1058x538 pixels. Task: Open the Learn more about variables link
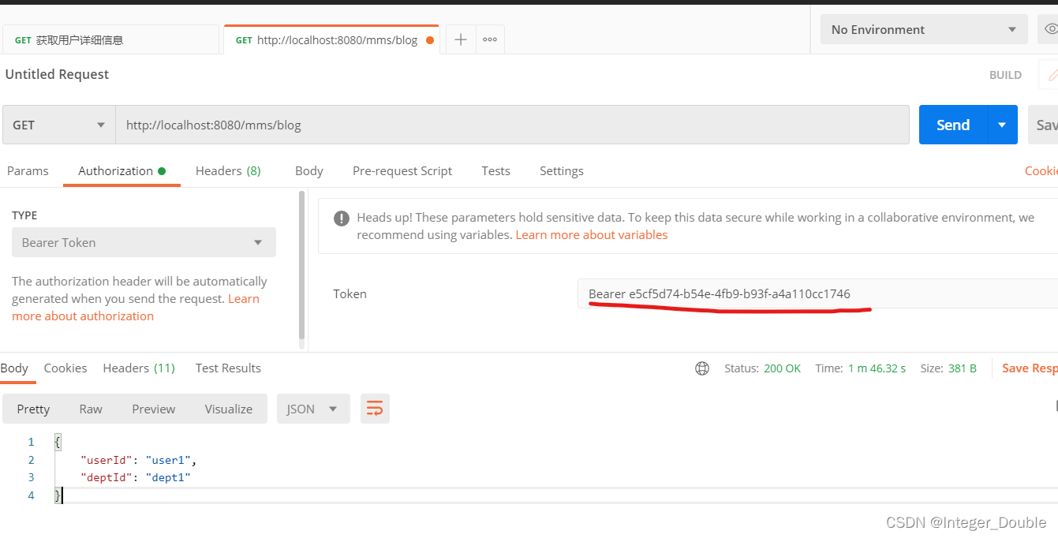[x=591, y=234]
